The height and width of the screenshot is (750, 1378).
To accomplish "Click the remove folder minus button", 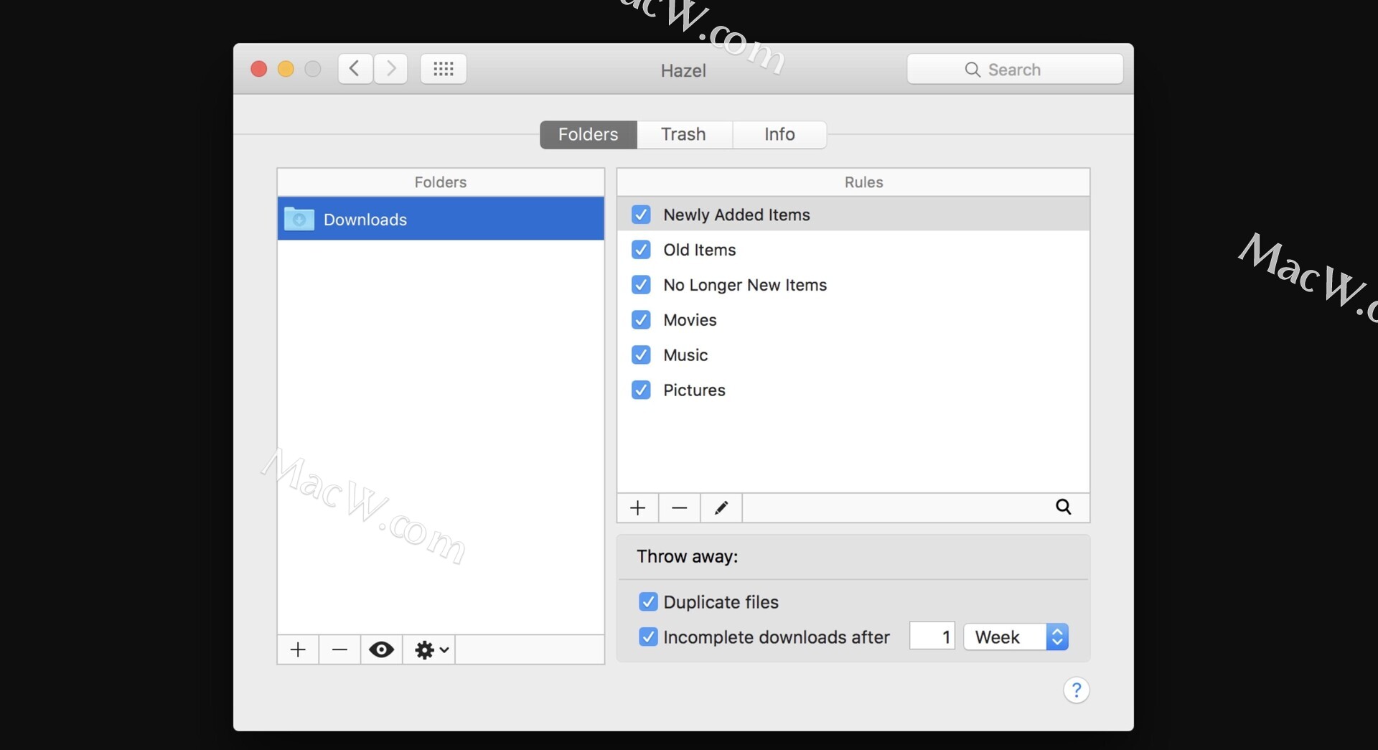I will (x=339, y=650).
